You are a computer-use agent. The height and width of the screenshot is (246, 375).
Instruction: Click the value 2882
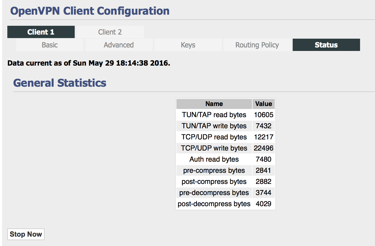click(264, 182)
